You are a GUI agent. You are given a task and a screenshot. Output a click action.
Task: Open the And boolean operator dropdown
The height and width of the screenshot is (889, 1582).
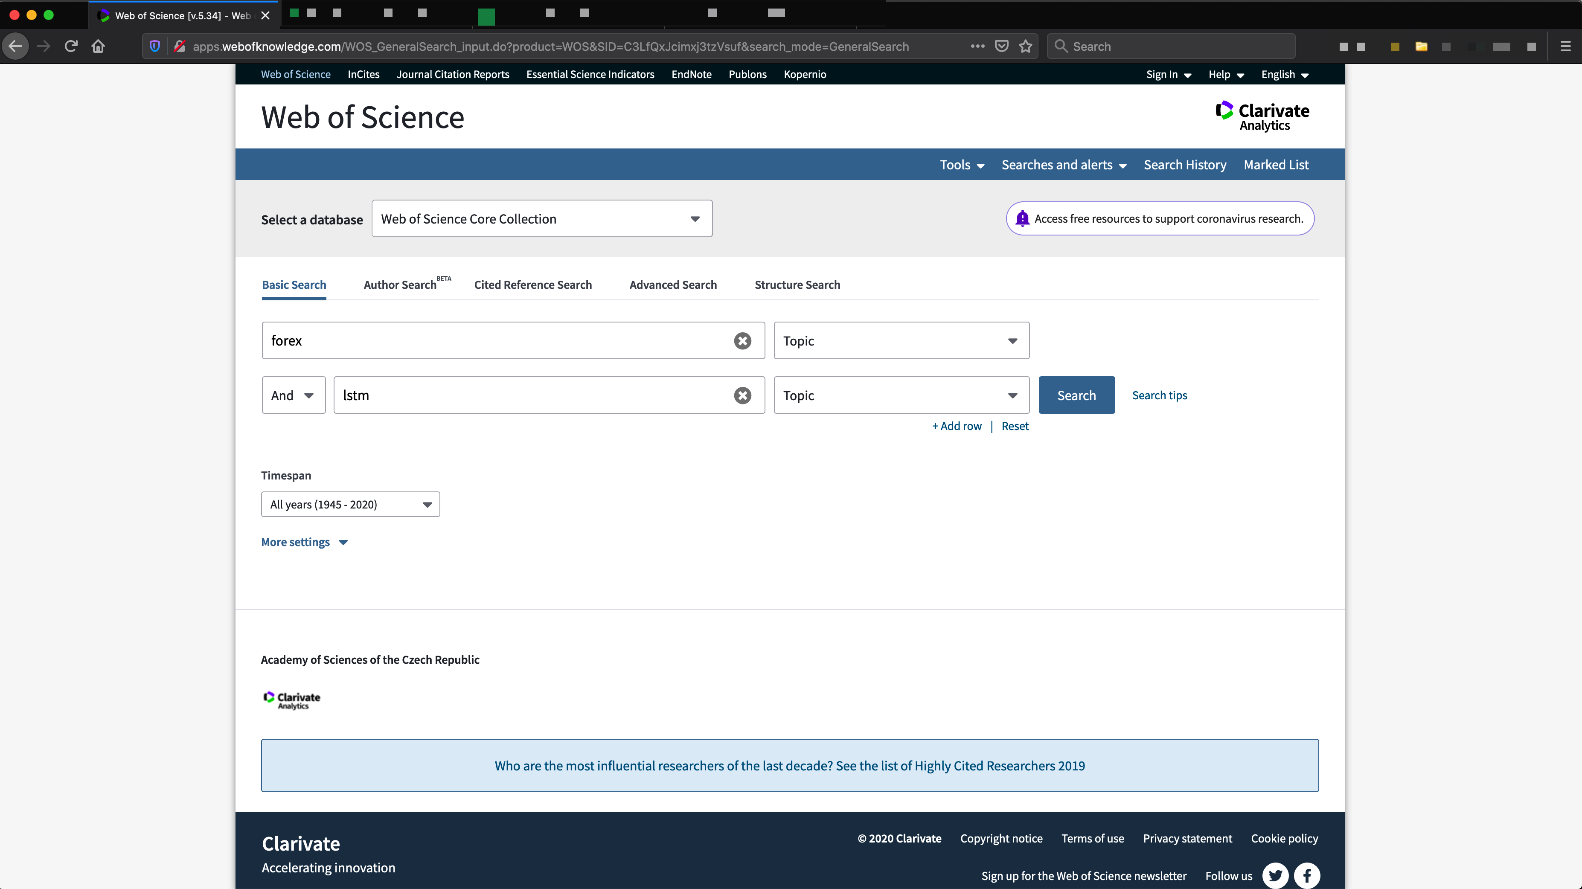[293, 395]
